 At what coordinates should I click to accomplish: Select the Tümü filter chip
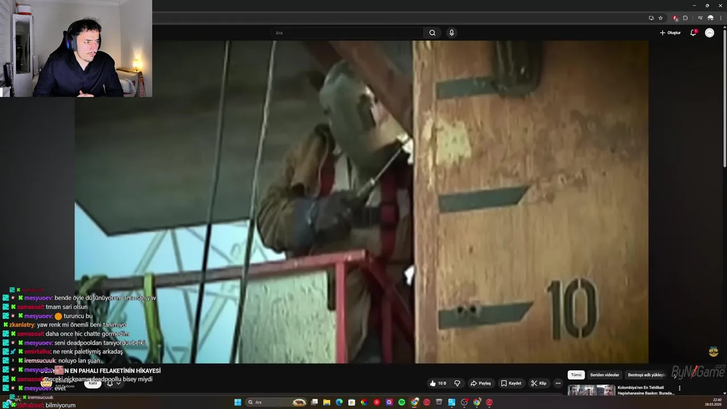point(576,375)
